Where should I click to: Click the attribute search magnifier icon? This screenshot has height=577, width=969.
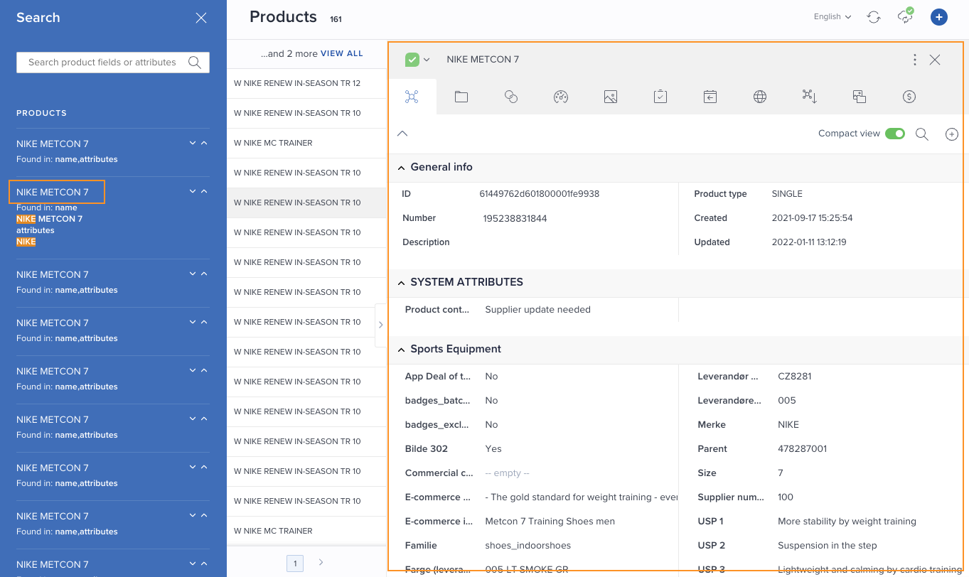[922, 134]
